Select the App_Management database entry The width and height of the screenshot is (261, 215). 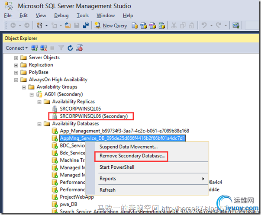(125, 131)
